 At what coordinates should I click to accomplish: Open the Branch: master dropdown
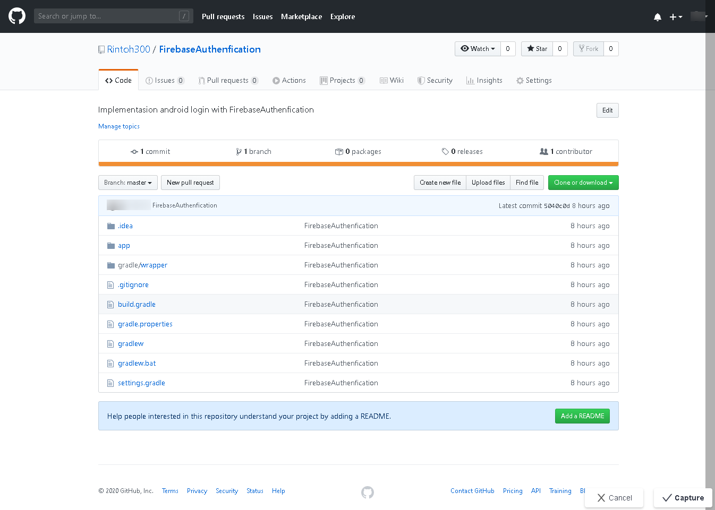(127, 182)
